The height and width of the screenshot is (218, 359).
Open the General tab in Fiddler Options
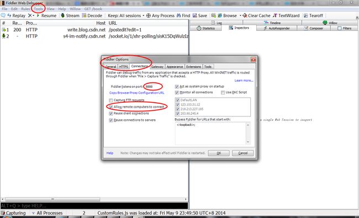point(110,67)
